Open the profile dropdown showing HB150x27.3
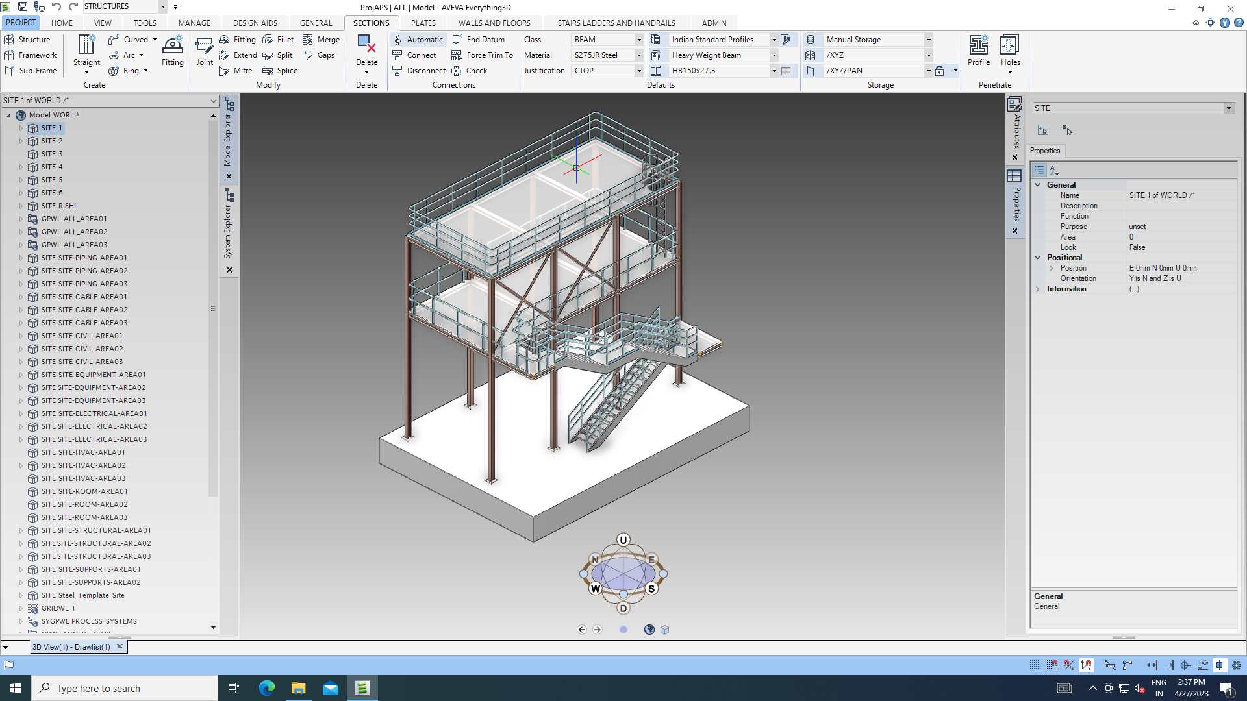The height and width of the screenshot is (701, 1247). pyautogui.click(x=774, y=70)
